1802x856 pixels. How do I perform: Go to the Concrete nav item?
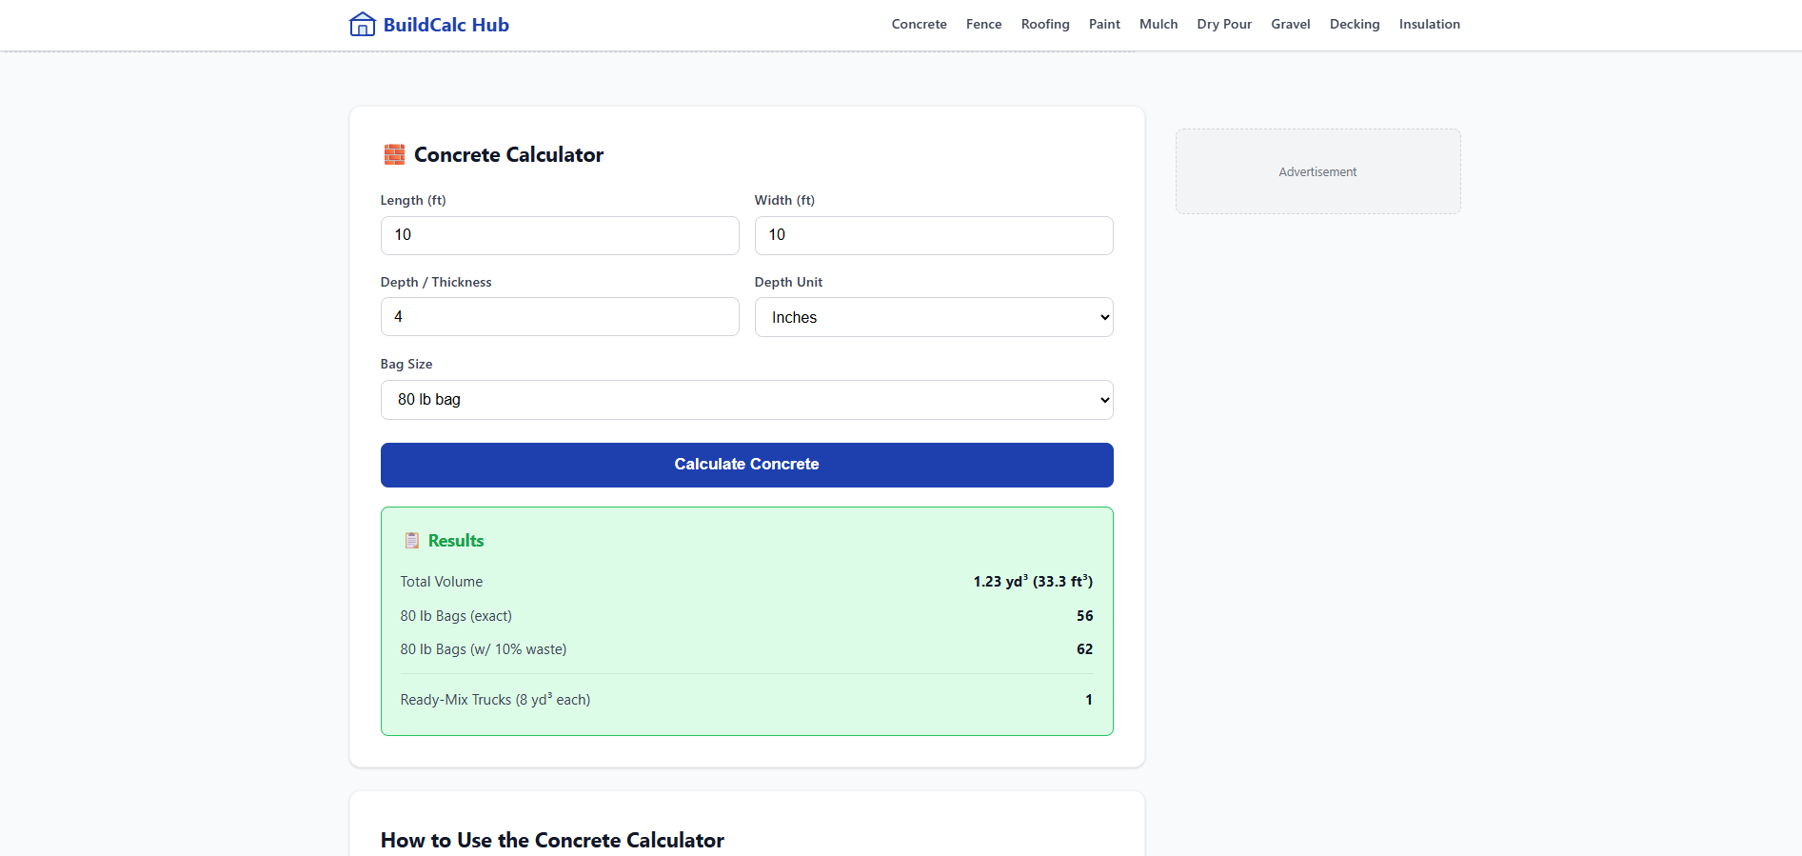coord(919,25)
